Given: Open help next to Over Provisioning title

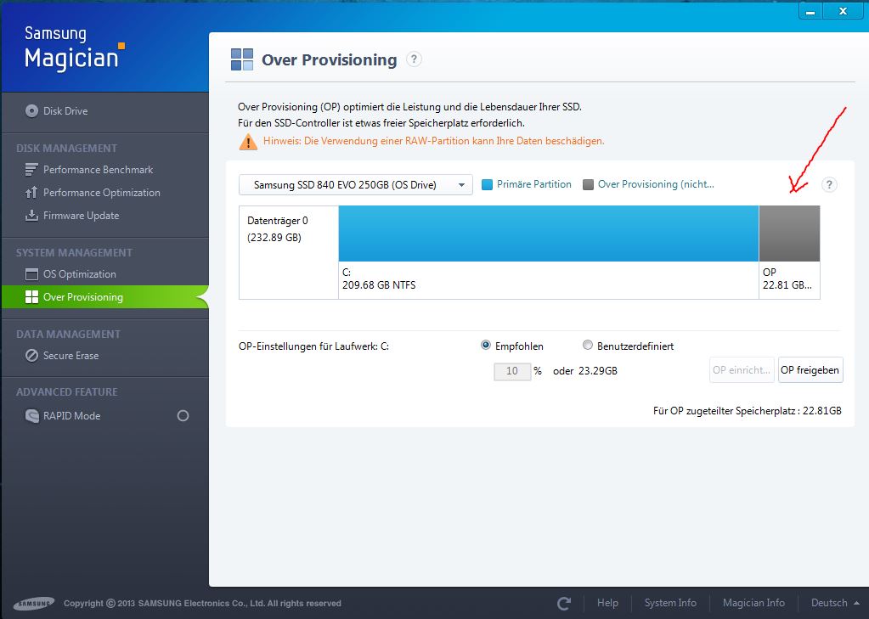Looking at the screenshot, I should 414,59.
